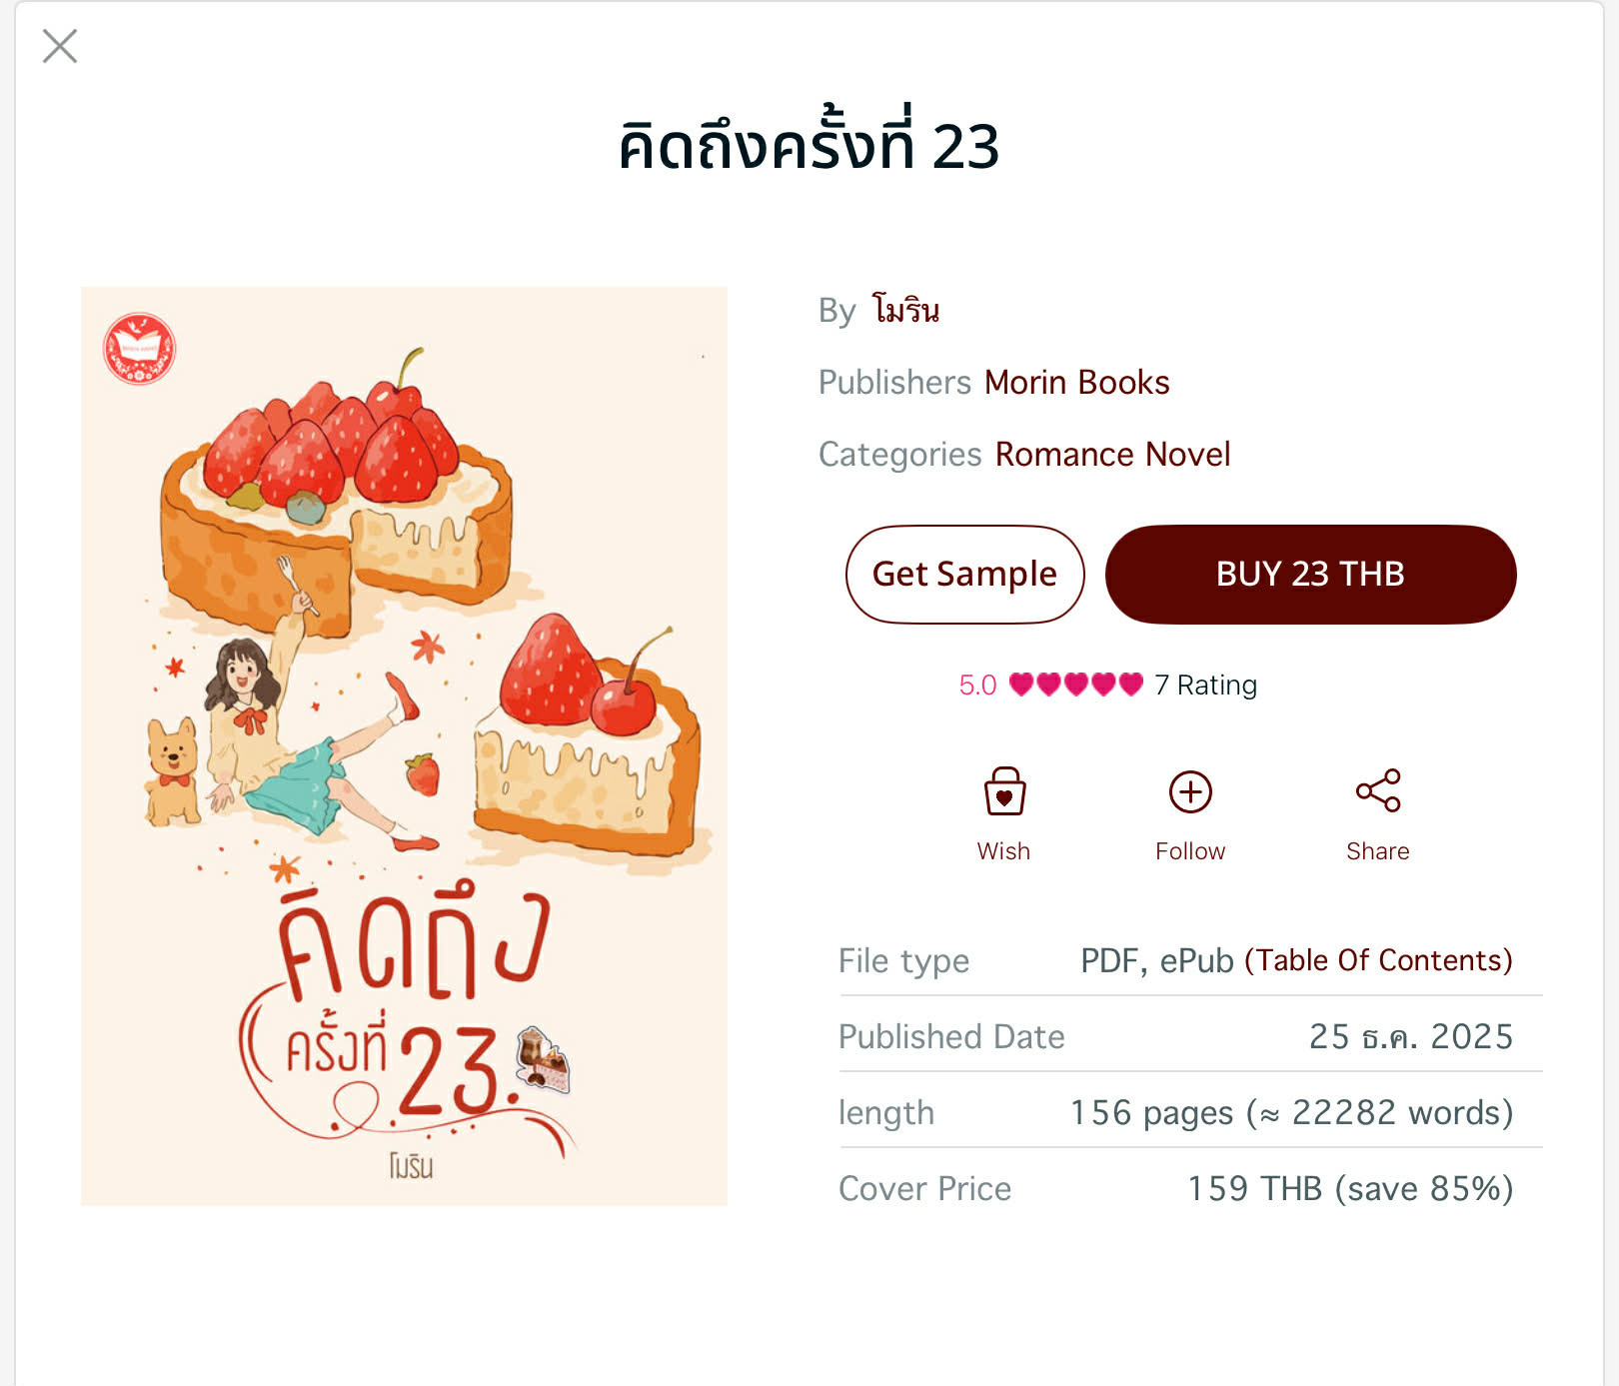This screenshot has height=1386, width=1619.
Task: Click the book cover thumbnail
Action: tap(404, 745)
